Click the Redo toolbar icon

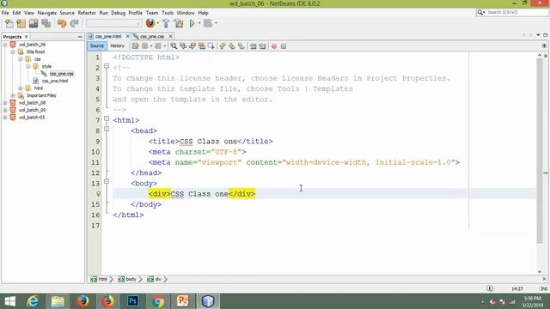point(74,23)
